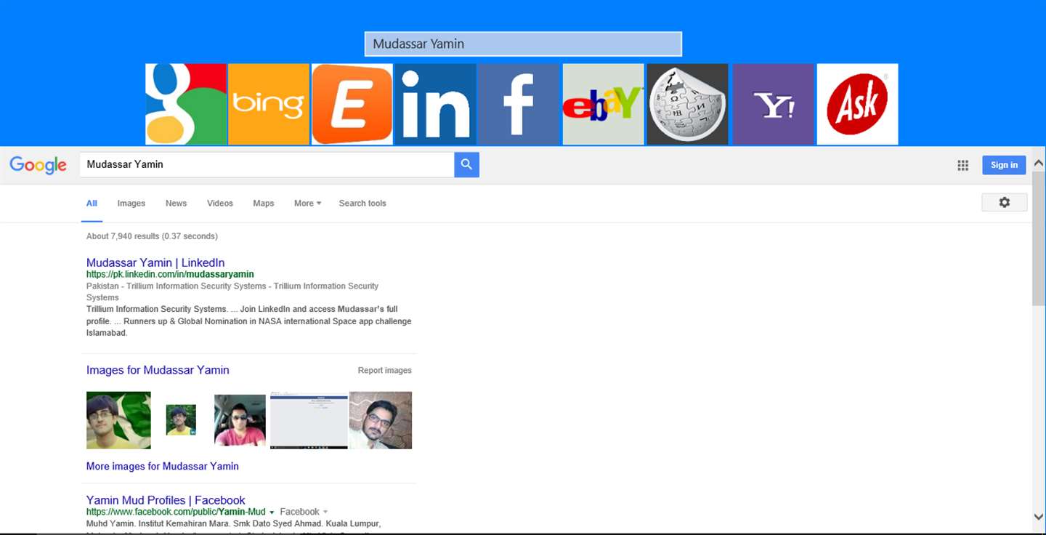Open Images for Mudassar Yamin link
1046x535 pixels.
tap(158, 370)
